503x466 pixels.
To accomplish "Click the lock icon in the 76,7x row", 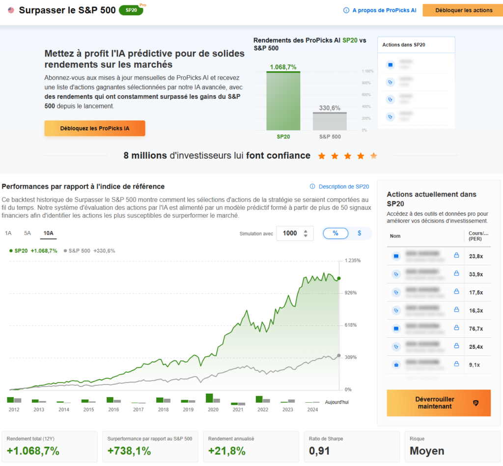I will 456,329.
